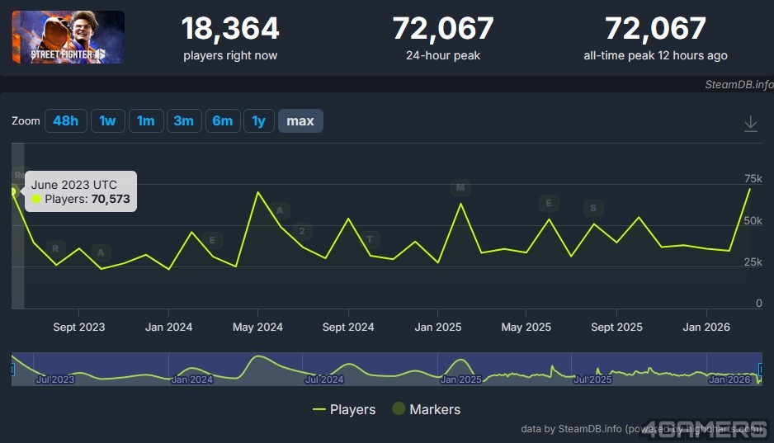Select the 3m zoom button
This screenshot has width=774, height=443.
point(183,121)
